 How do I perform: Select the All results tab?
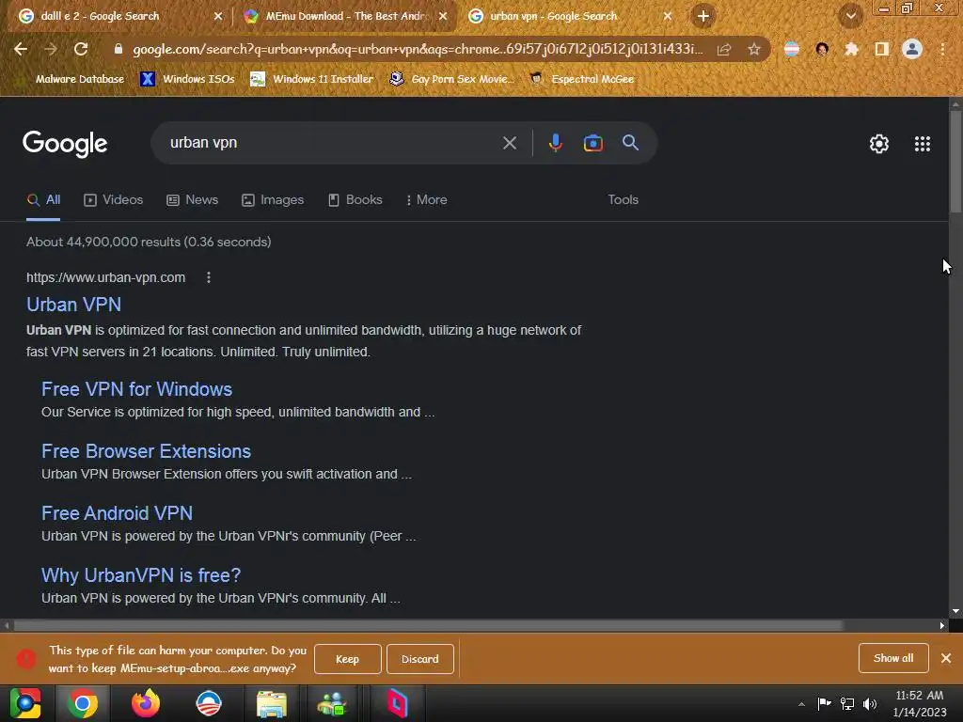coord(43,200)
